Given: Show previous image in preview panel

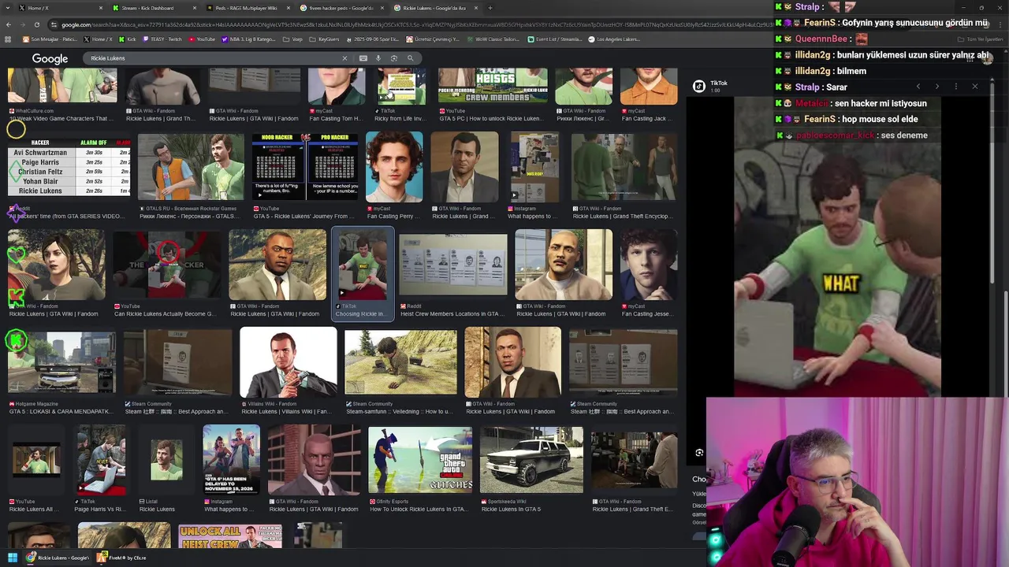Looking at the screenshot, I should pos(918,87).
